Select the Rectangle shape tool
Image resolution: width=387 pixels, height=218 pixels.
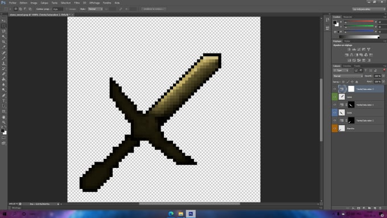pos(4,112)
